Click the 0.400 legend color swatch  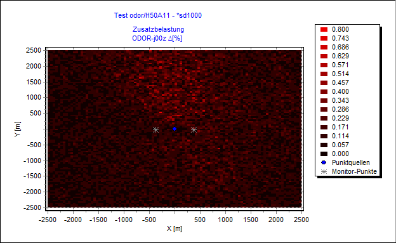click(324, 92)
